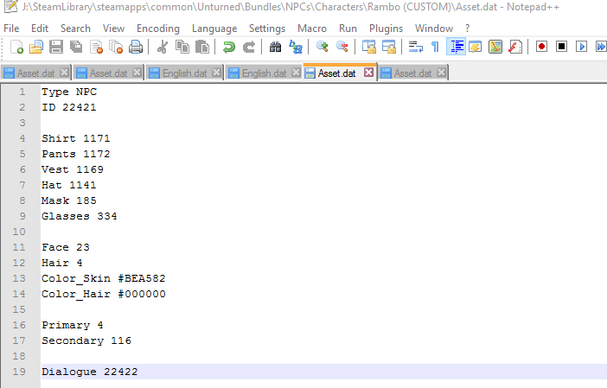Viewport: 607px width, 388px height.
Task: Paste using the clipboard icon
Action: point(202,47)
